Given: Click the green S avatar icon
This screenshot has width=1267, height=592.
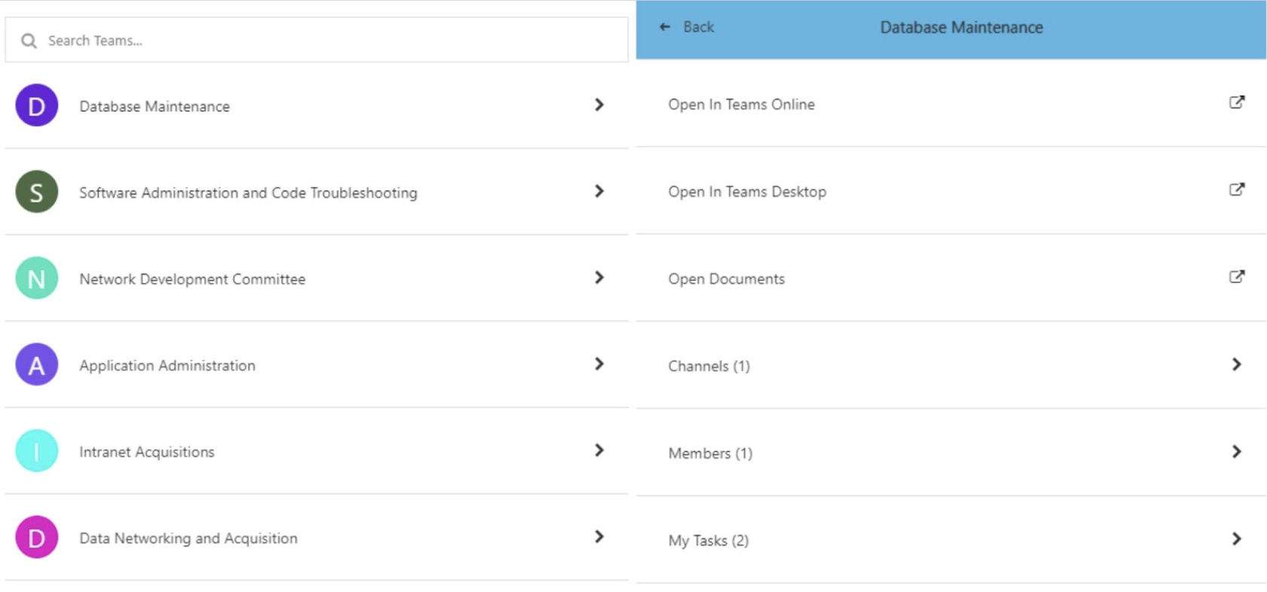Looking at the screenshot, I should coord(37,192).
